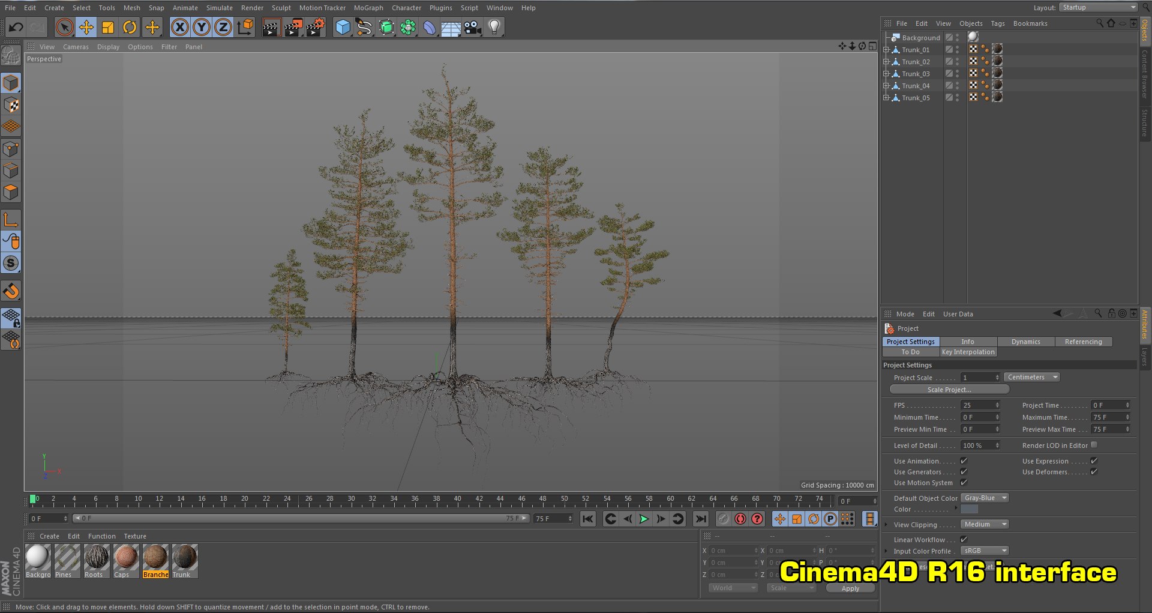
Task: Select Trunk_04 object in tree
Action: click(916, 86)
